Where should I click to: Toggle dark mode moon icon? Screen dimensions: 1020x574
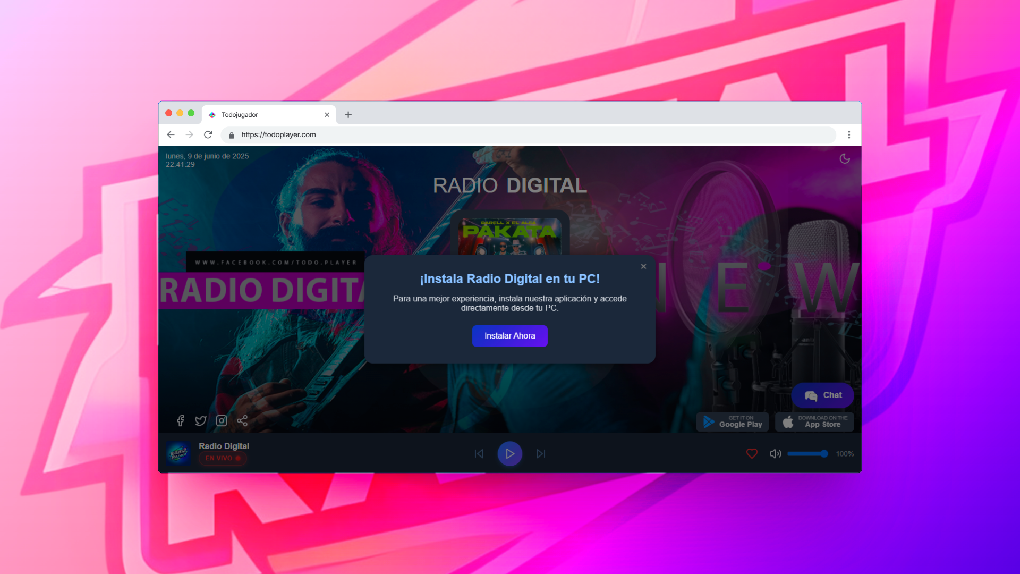(x=845, y=158)
